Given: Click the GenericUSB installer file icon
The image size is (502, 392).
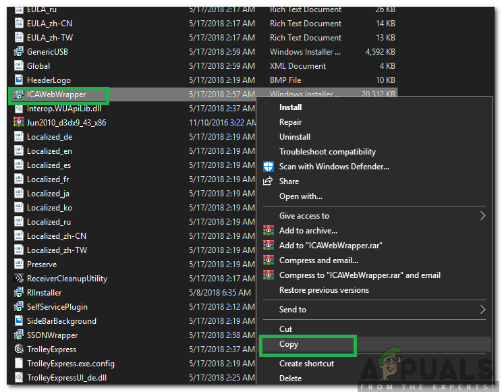Looking at the screenshot, I should [19, 51].
